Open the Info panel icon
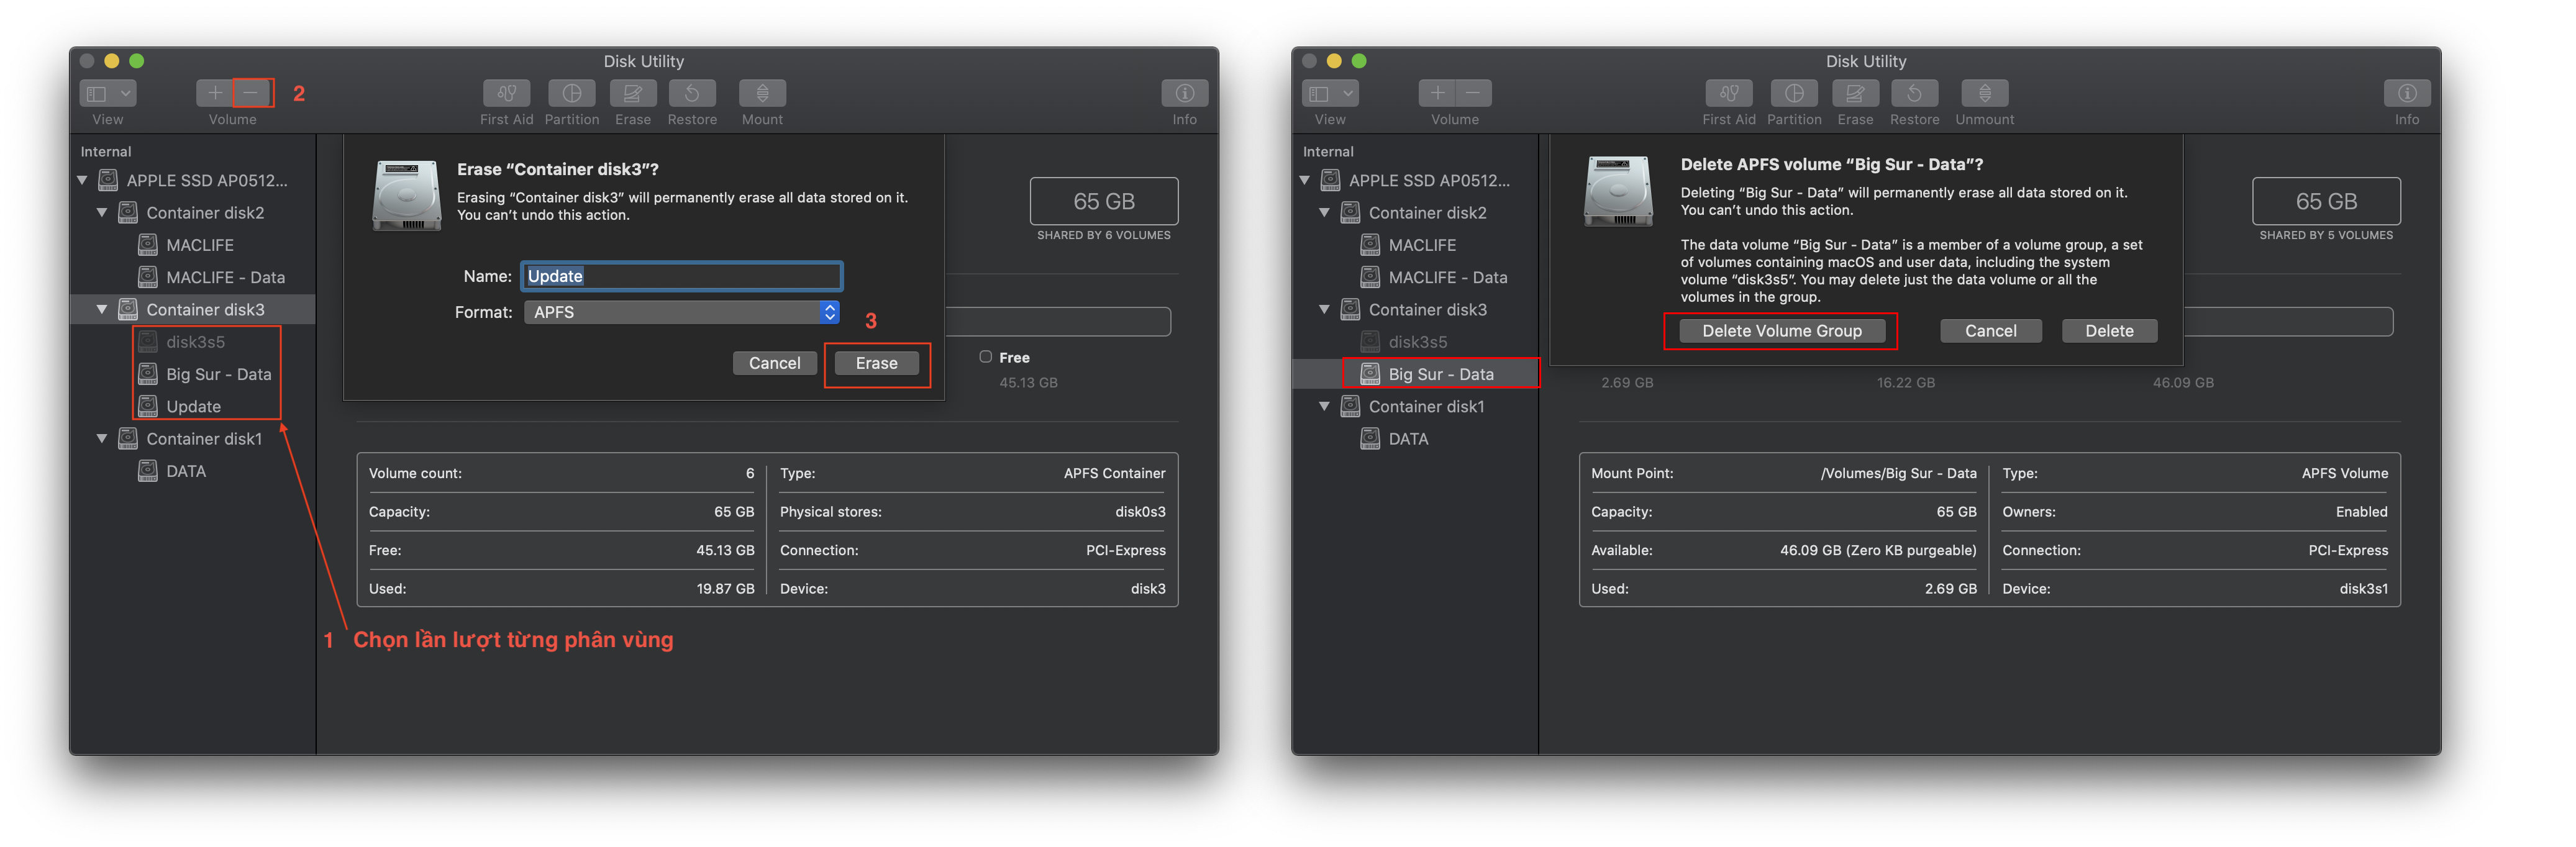Image resolution: width=2576 pixels, height=847 pixels. [x=1185, y=93]
